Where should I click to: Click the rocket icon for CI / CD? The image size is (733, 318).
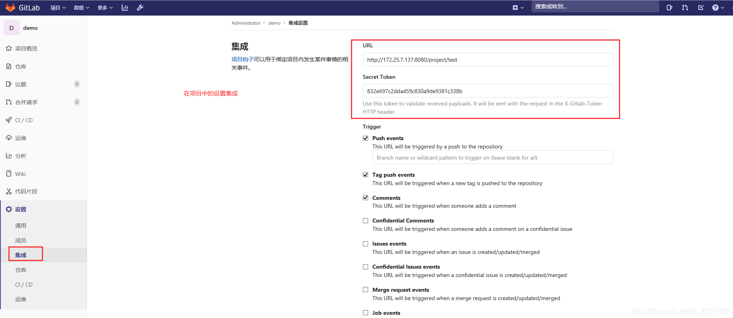click(x=9, y=120)
